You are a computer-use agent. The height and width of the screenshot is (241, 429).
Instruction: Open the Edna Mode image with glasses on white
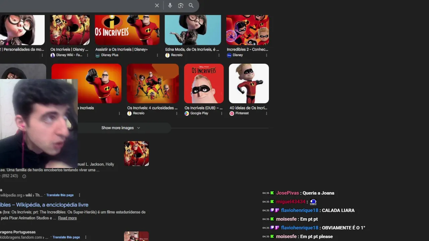tap(22, 30)
